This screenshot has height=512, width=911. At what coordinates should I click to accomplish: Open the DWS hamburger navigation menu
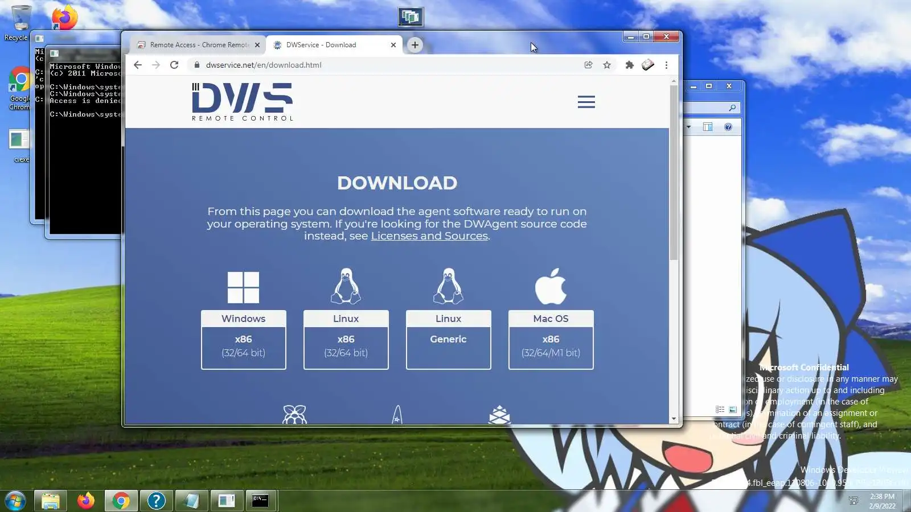[x=586, y=102]
